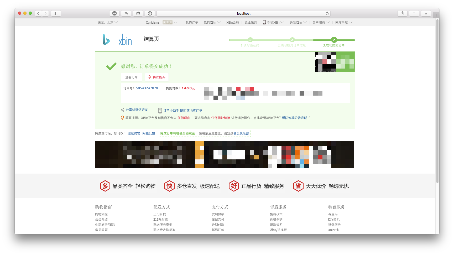Screen dimensions: 454x255
Task: Click the Safari share icon
Action: click(402, 13)
